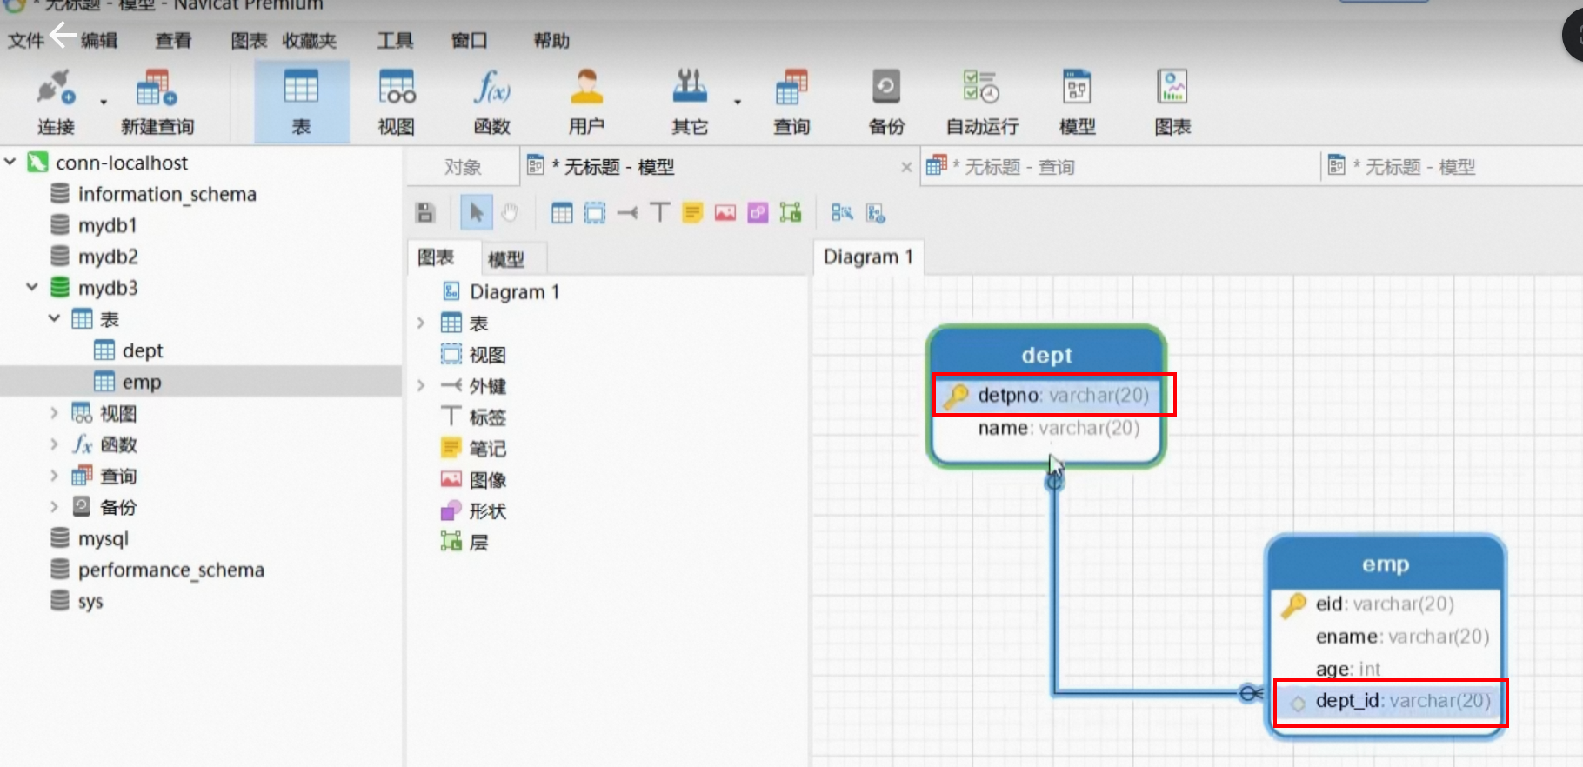Open the Help (帮助) menu
1583x767 pixels.
coord(551,40)
